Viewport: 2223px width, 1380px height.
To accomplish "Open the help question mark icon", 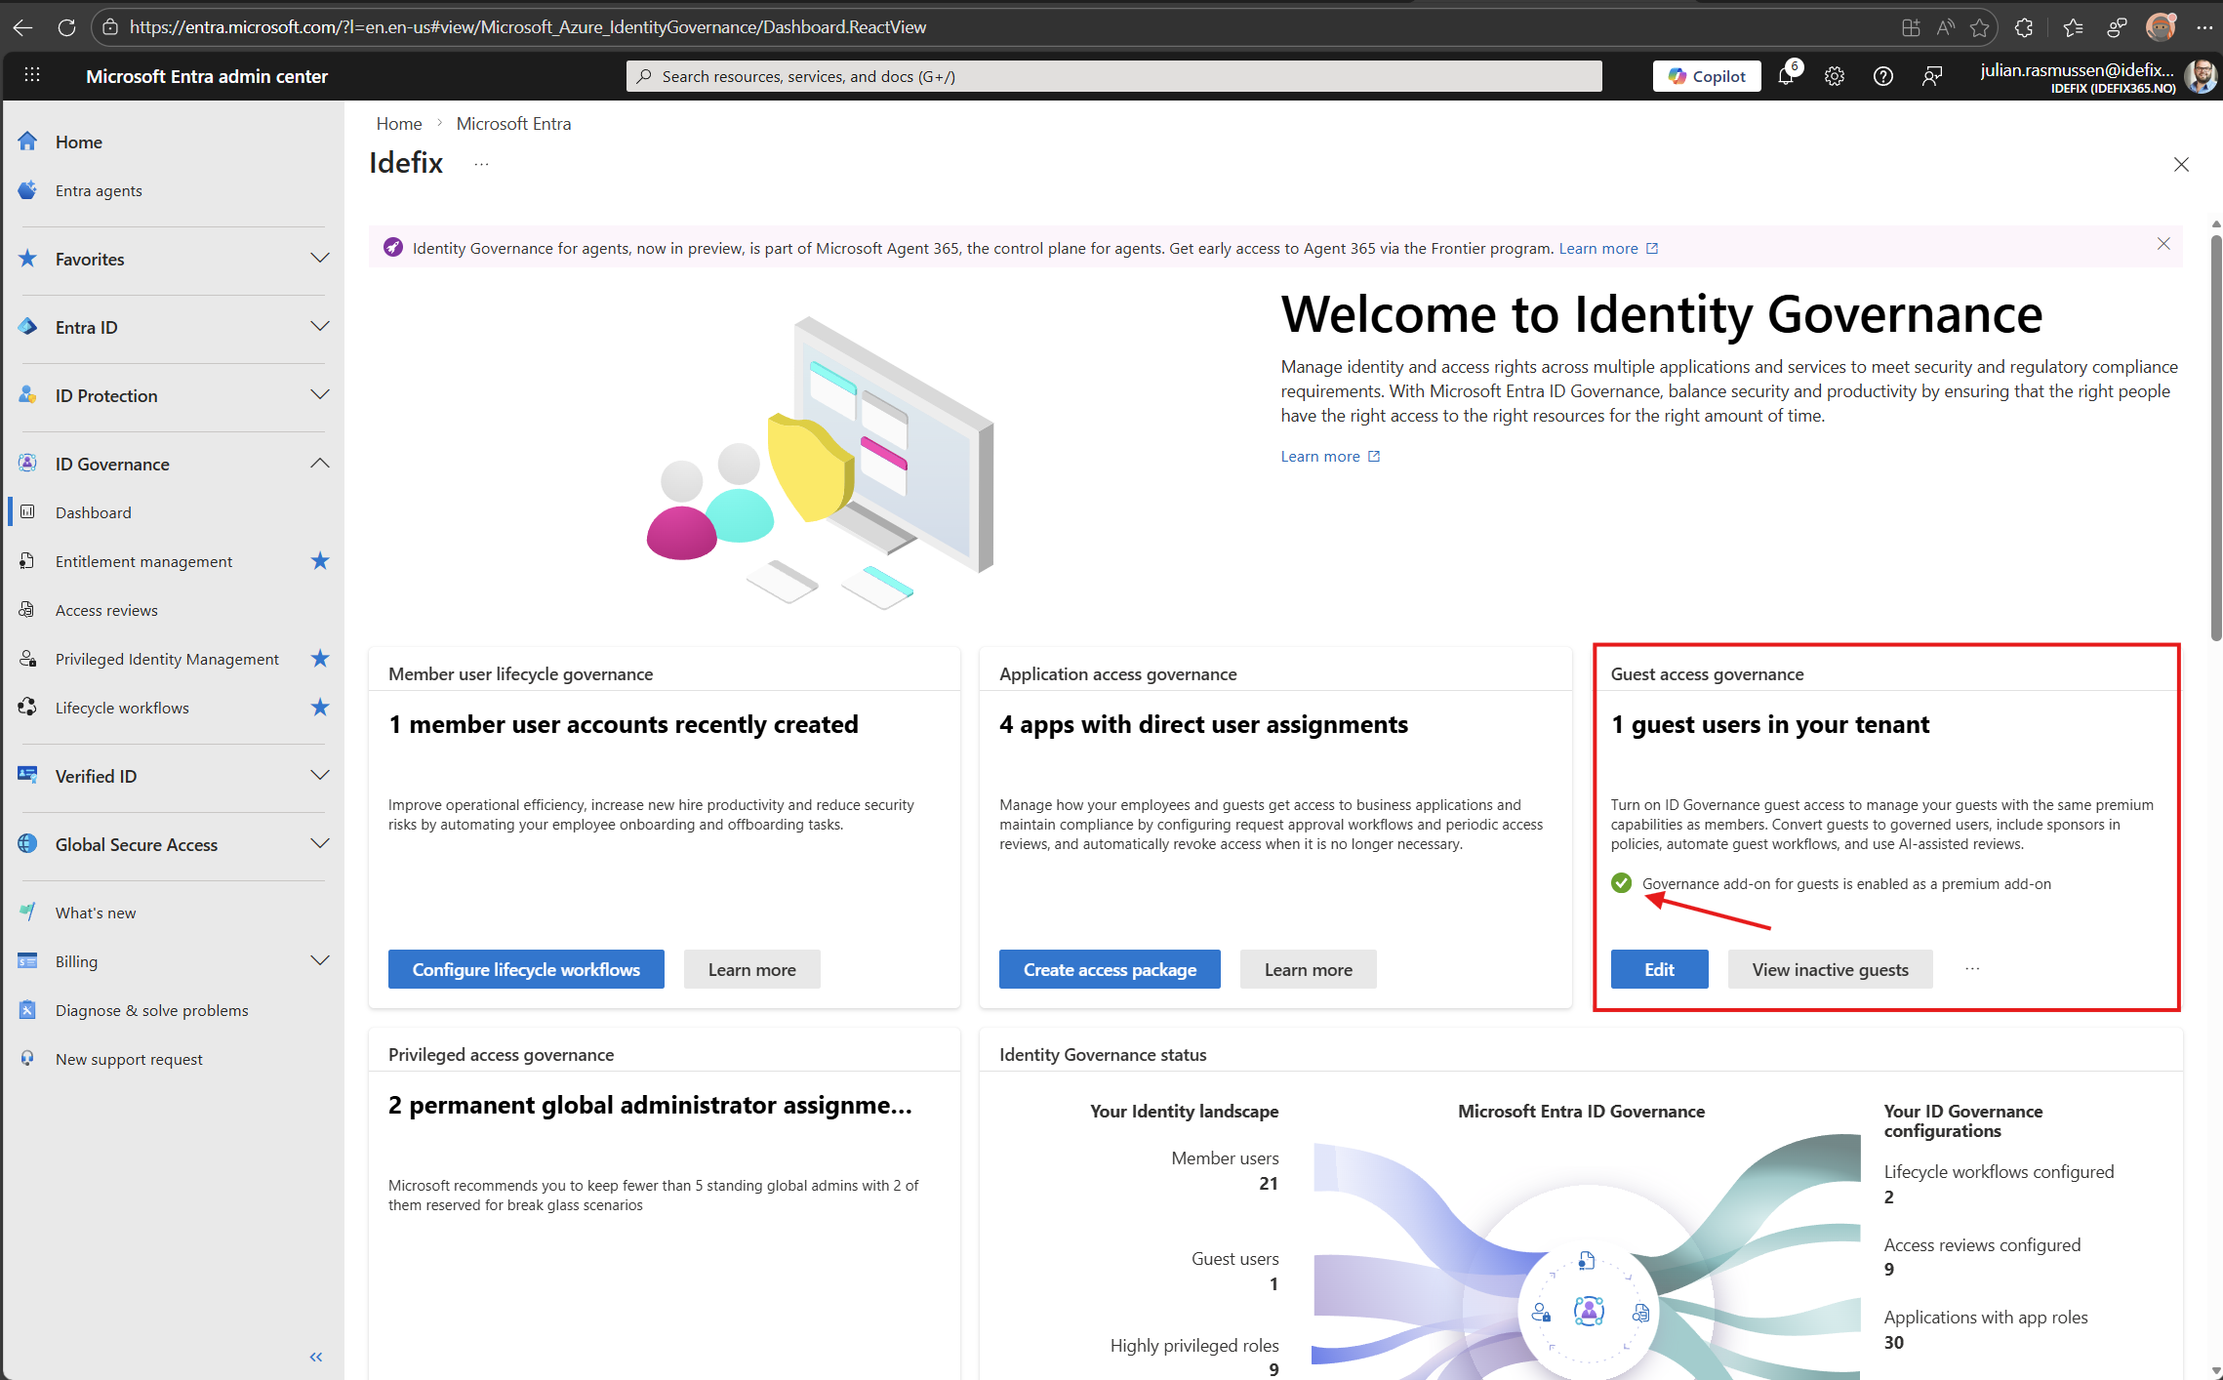I will (x=1883, y=76).
